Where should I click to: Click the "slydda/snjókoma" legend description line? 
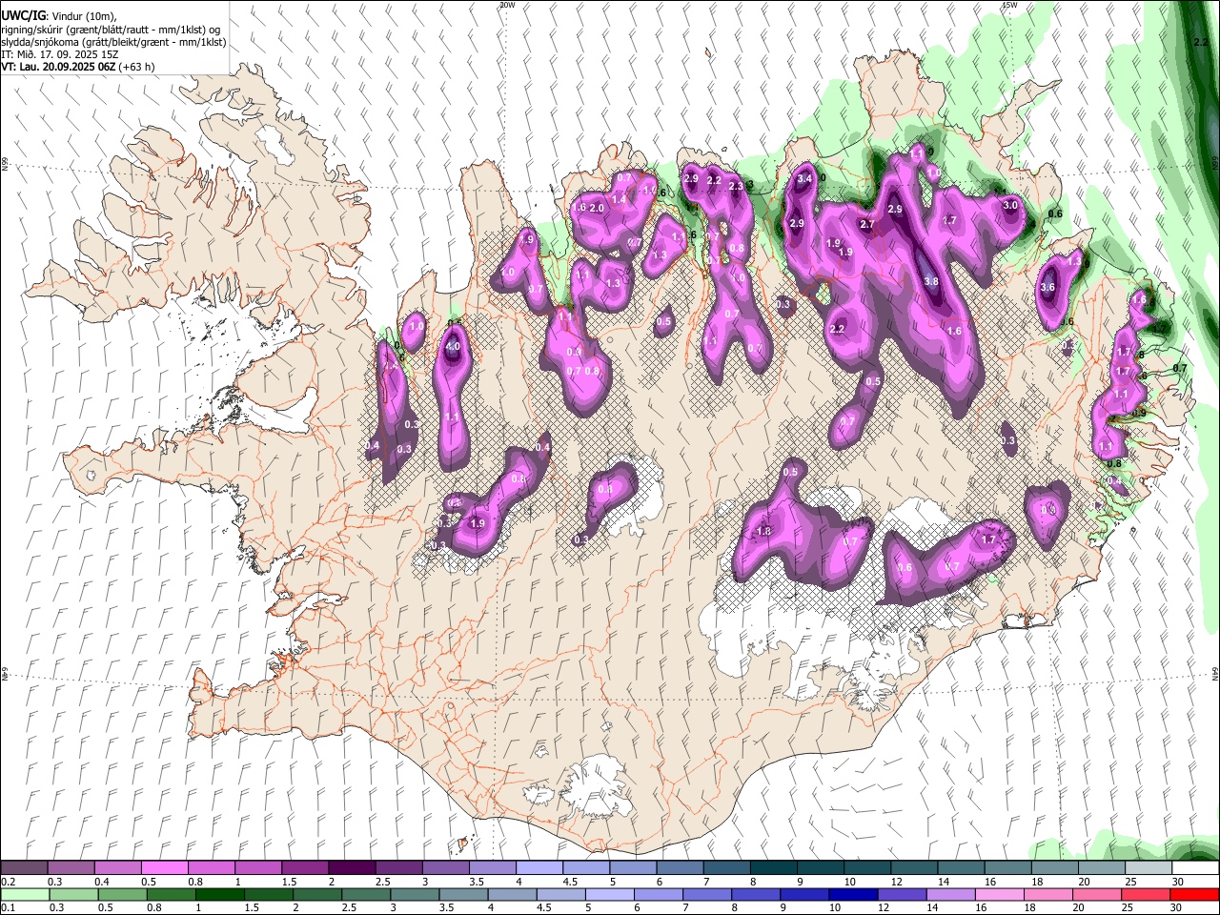(x=112, y=42)
